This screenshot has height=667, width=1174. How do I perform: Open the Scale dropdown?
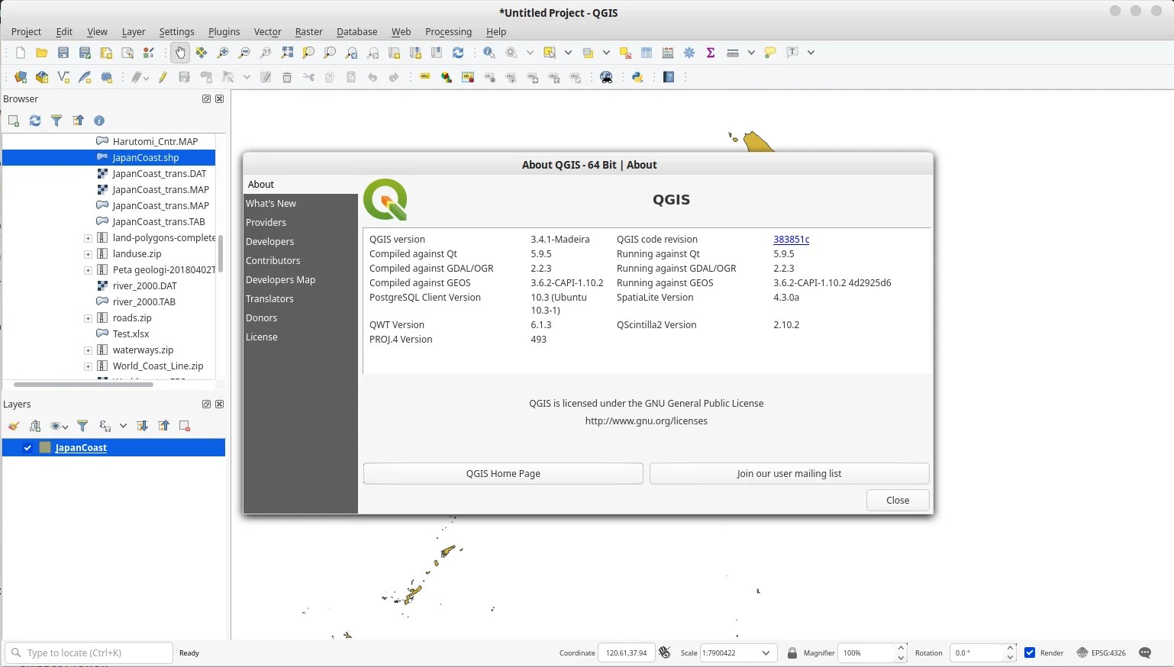(x=766, y=652)
